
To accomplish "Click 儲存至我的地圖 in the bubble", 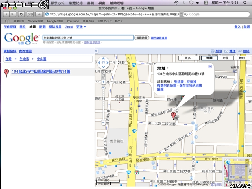I will [x=191, y=85].
